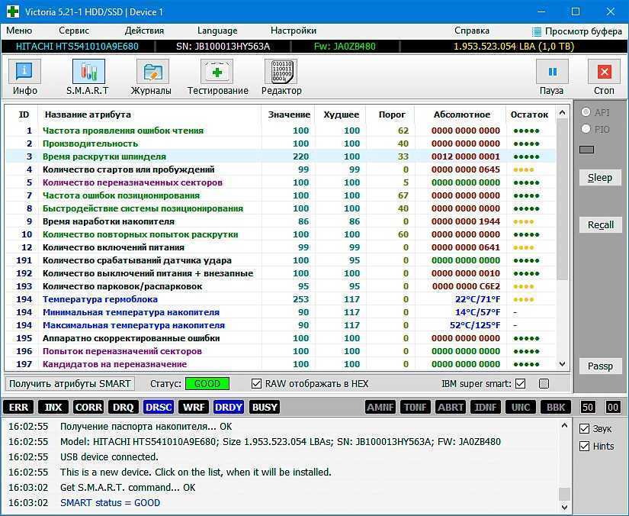This screenshot has width=629, height=516.
Task: Click log panel scroll down arrow
Action: point(564,506)
